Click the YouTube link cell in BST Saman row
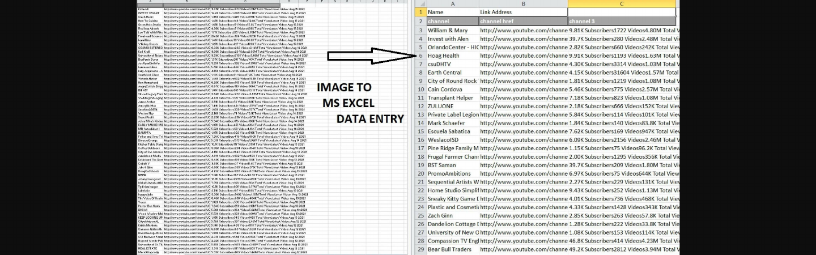 pos(523,165)
